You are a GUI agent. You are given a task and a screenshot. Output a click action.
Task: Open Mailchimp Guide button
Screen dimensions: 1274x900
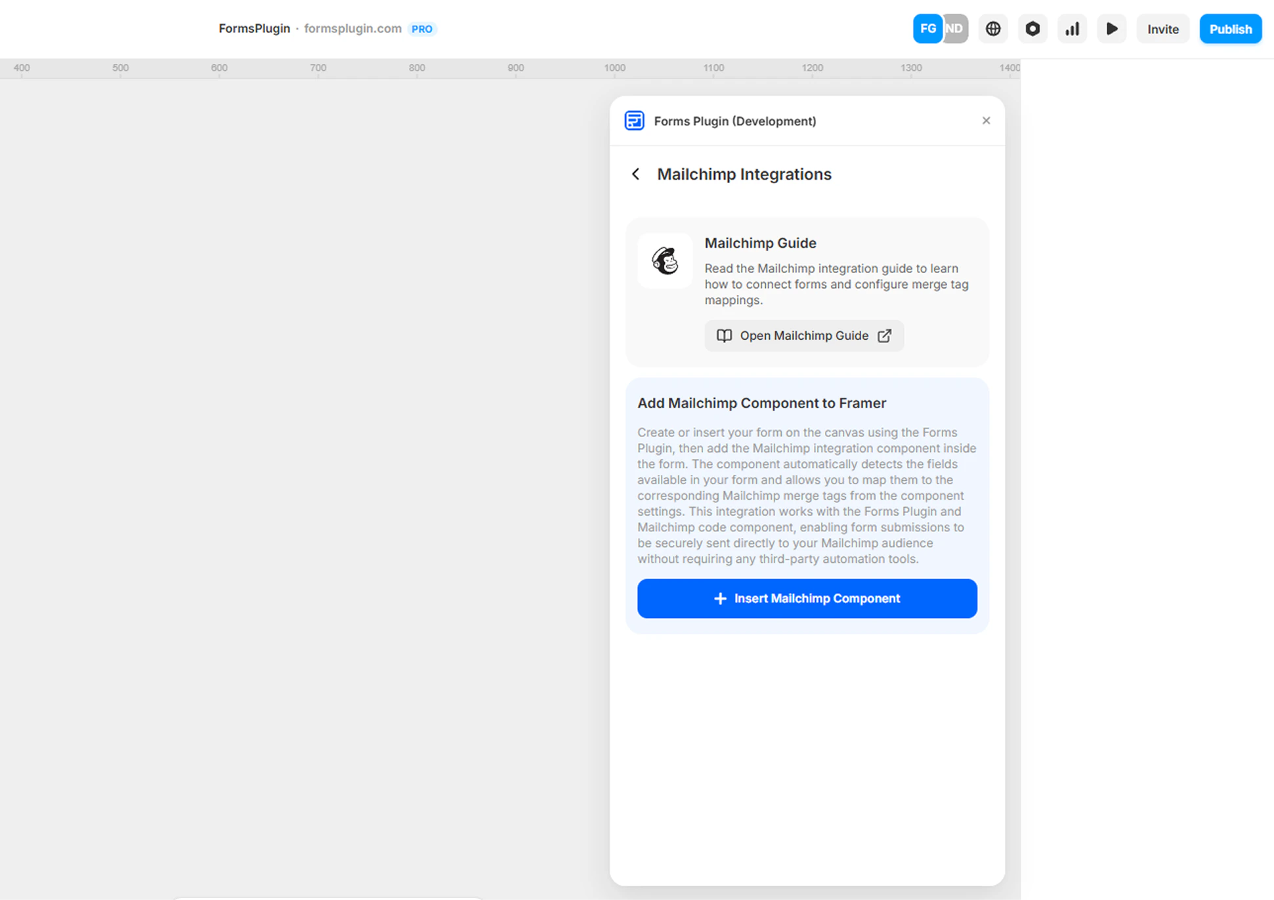tap(804, 336)
